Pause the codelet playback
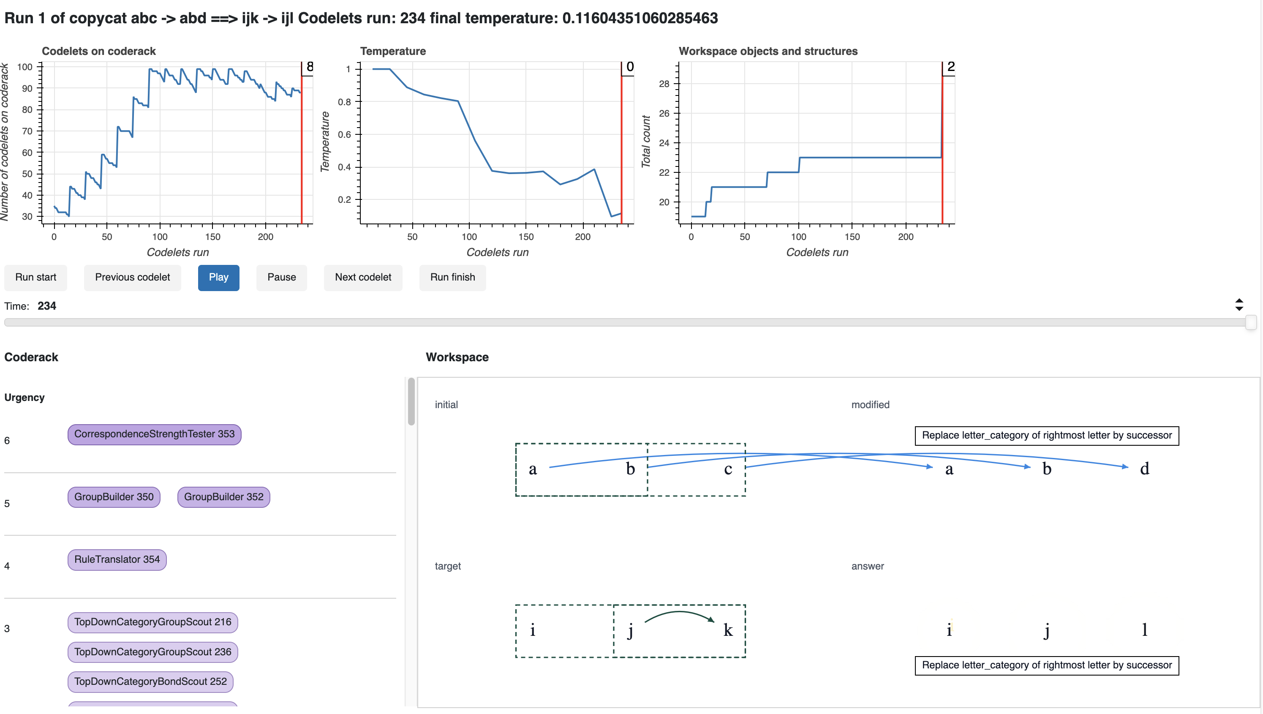Viewport: 1263px width, 714px height. 281,278
